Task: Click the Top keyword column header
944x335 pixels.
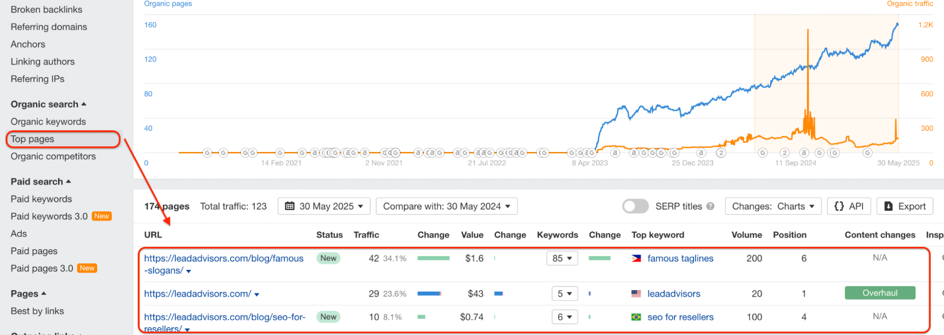Action: click(x=658, y=235)
